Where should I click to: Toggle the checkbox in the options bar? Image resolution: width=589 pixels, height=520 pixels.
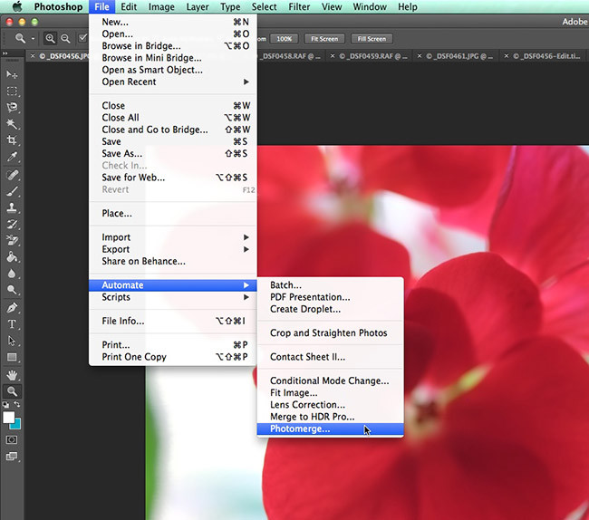83,39
